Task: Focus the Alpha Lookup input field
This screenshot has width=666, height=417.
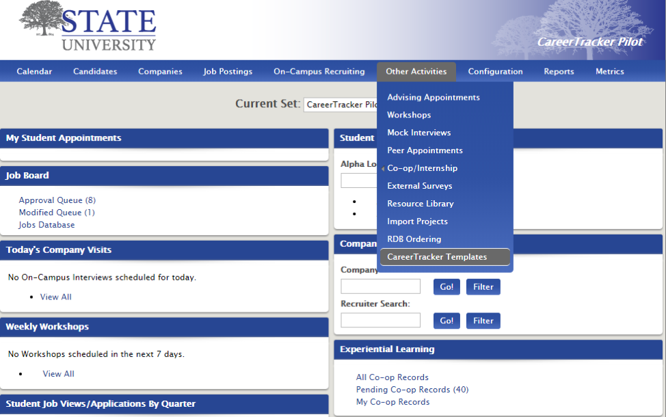Action: coord(359,180)
